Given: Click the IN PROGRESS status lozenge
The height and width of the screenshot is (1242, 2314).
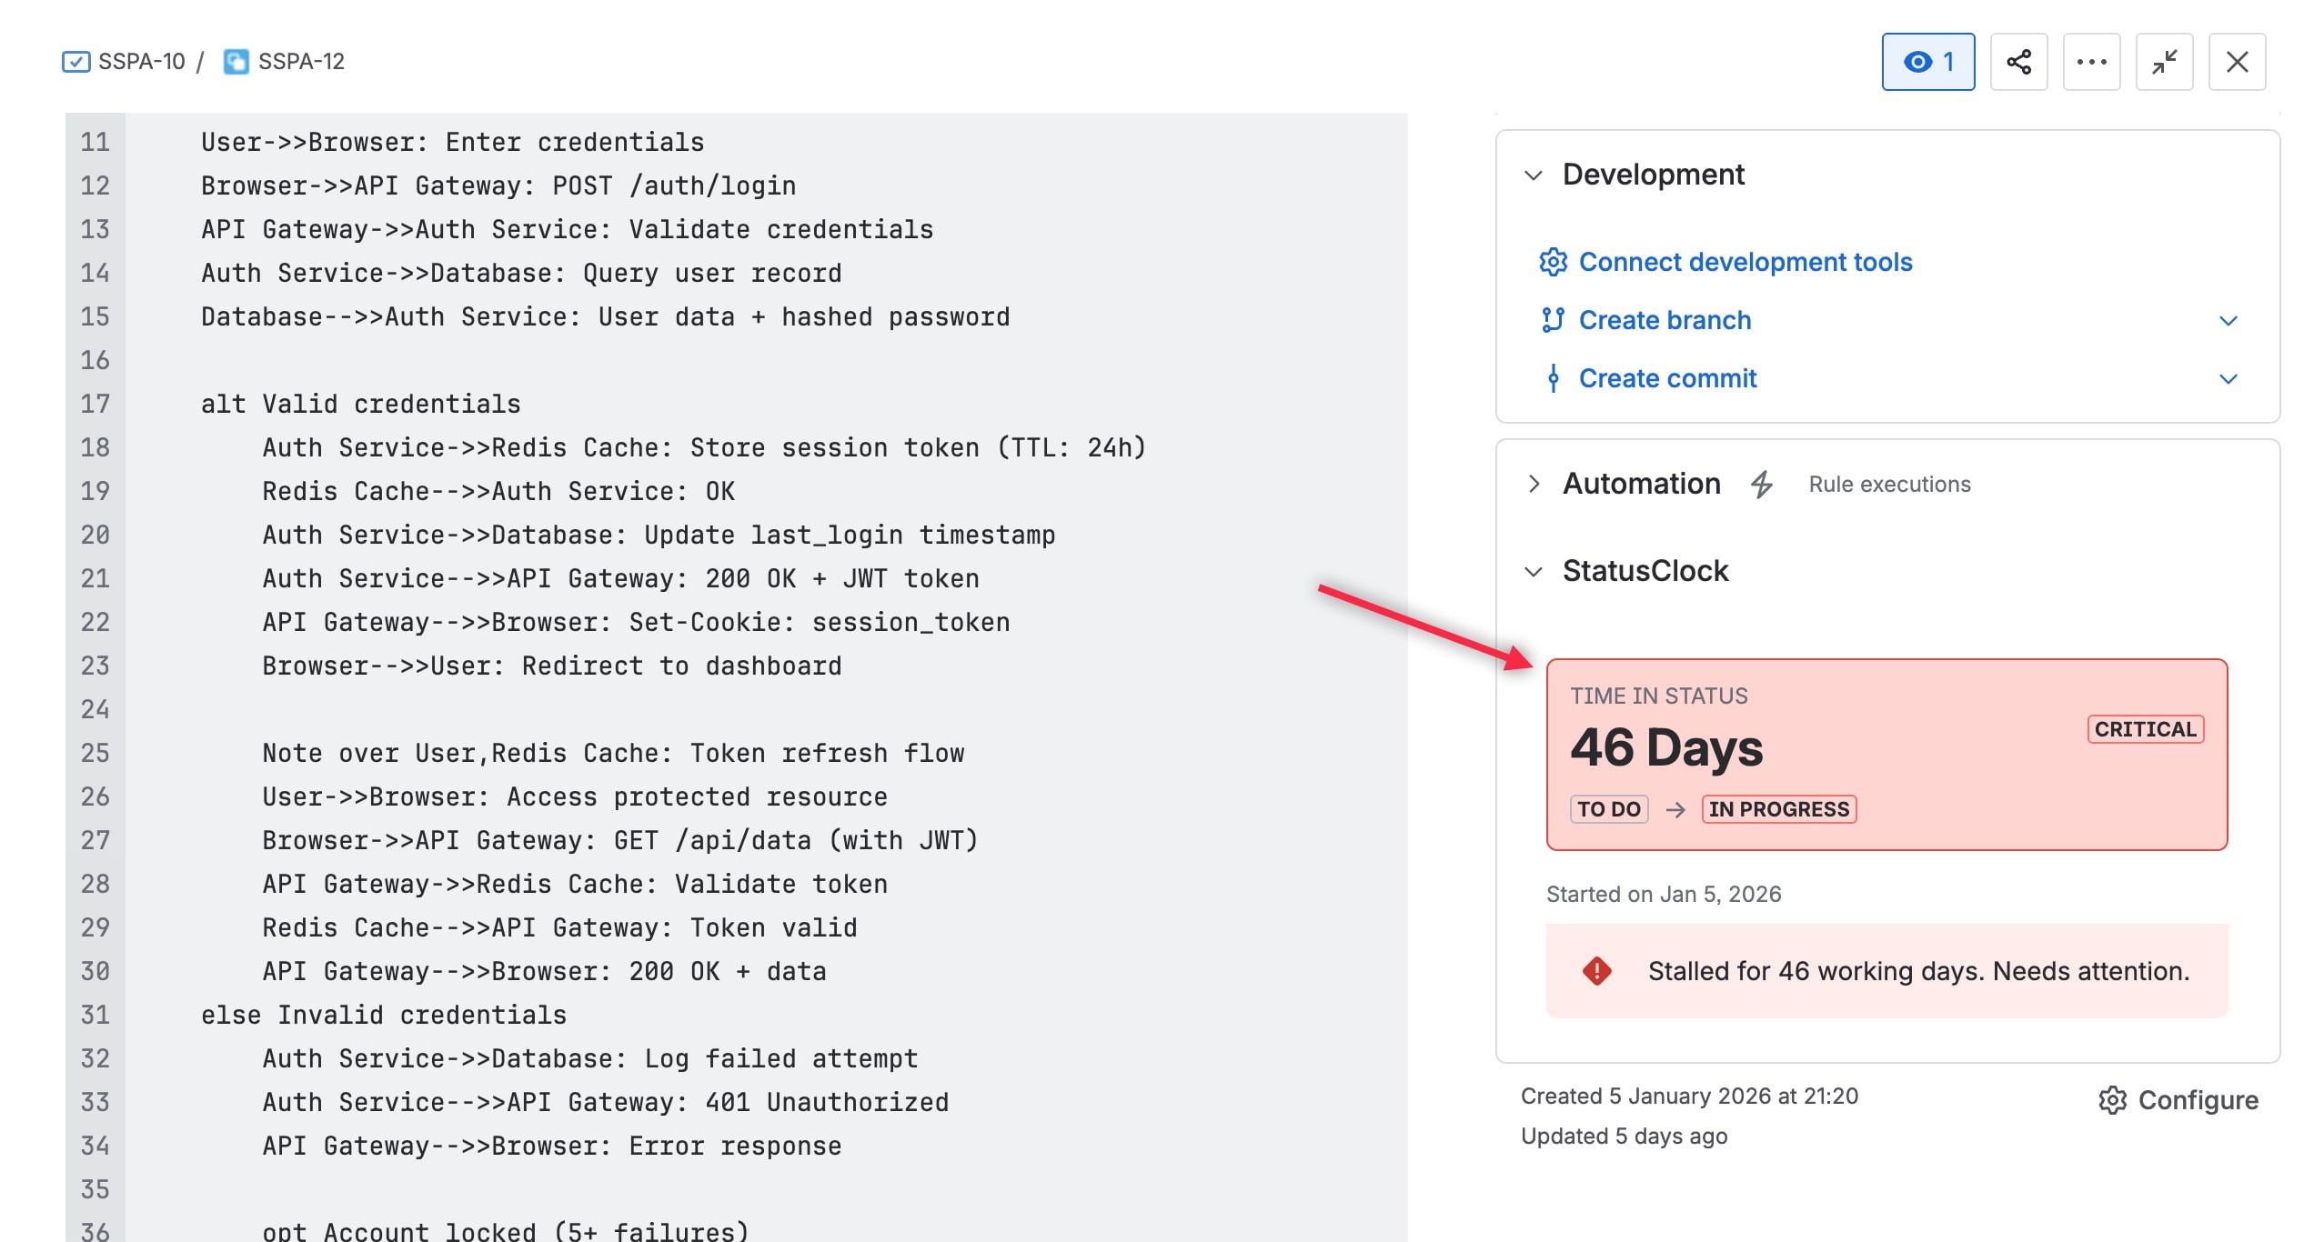Looking at the screenshot, I should coord(1778,809).
